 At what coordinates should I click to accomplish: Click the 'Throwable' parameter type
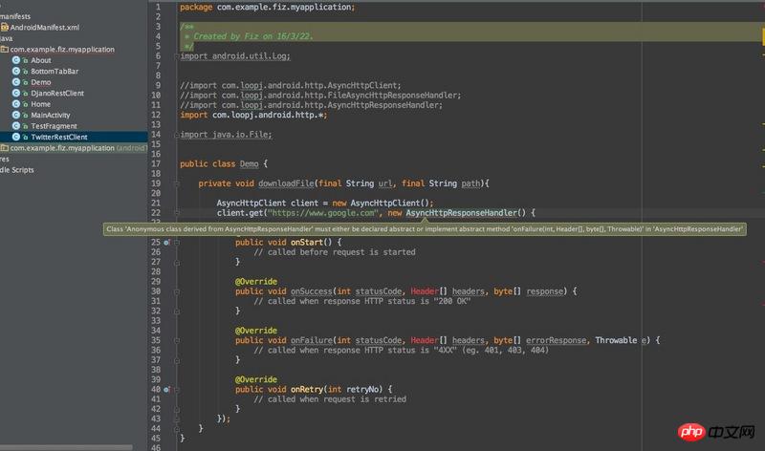(x=616, y=340)
